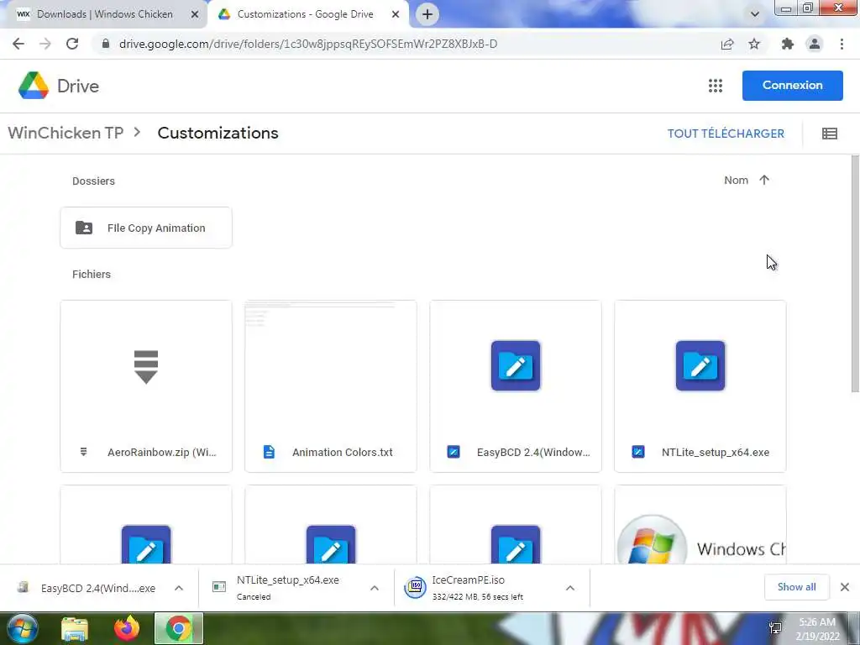Share this page from address bar
The width and height of the screenshot is (860, 645).
tap(727, 44)
